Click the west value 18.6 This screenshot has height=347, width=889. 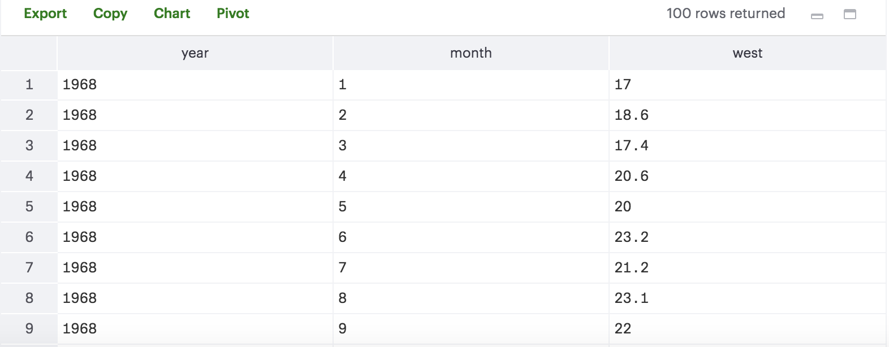pyautogui.click(x=632, y=115)
